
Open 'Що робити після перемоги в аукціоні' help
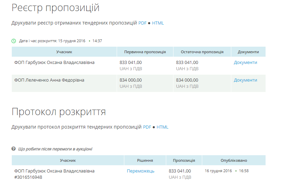(55, 149)
